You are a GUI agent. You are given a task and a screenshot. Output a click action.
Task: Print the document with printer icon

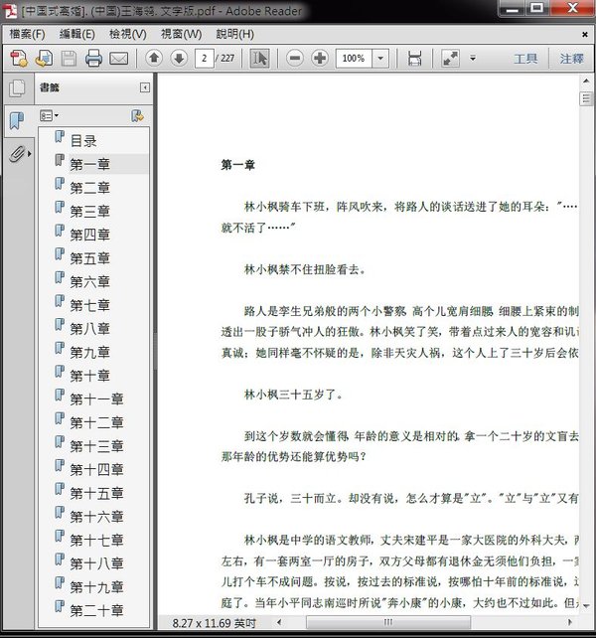pyautogui.click(x=93, y=59)
